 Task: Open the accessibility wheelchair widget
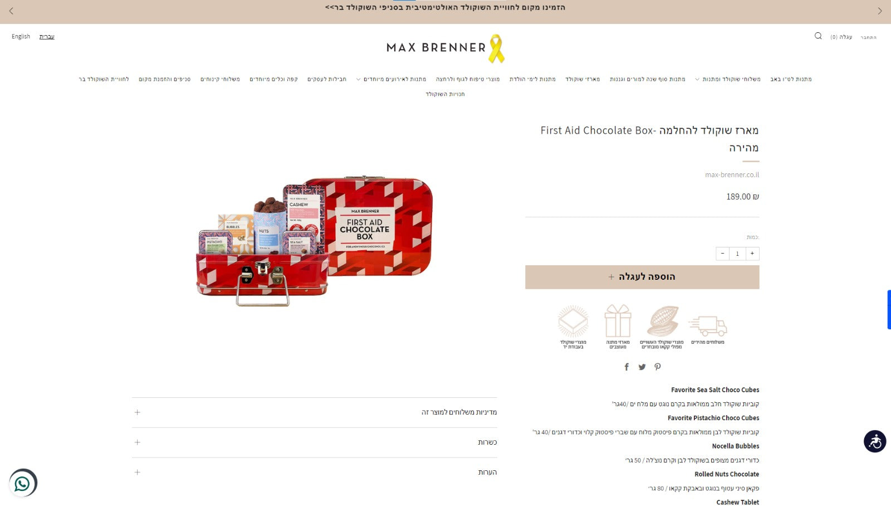pyautogui.click(x=875, y=441)
